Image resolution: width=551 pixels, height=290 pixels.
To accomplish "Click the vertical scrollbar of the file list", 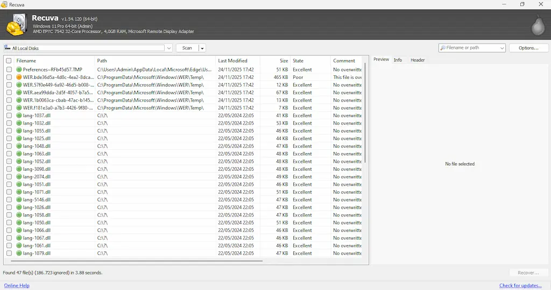I will (365, 113).
